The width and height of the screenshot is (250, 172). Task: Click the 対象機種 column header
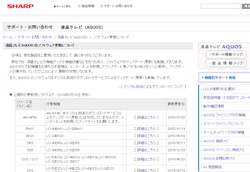[106, 104]
